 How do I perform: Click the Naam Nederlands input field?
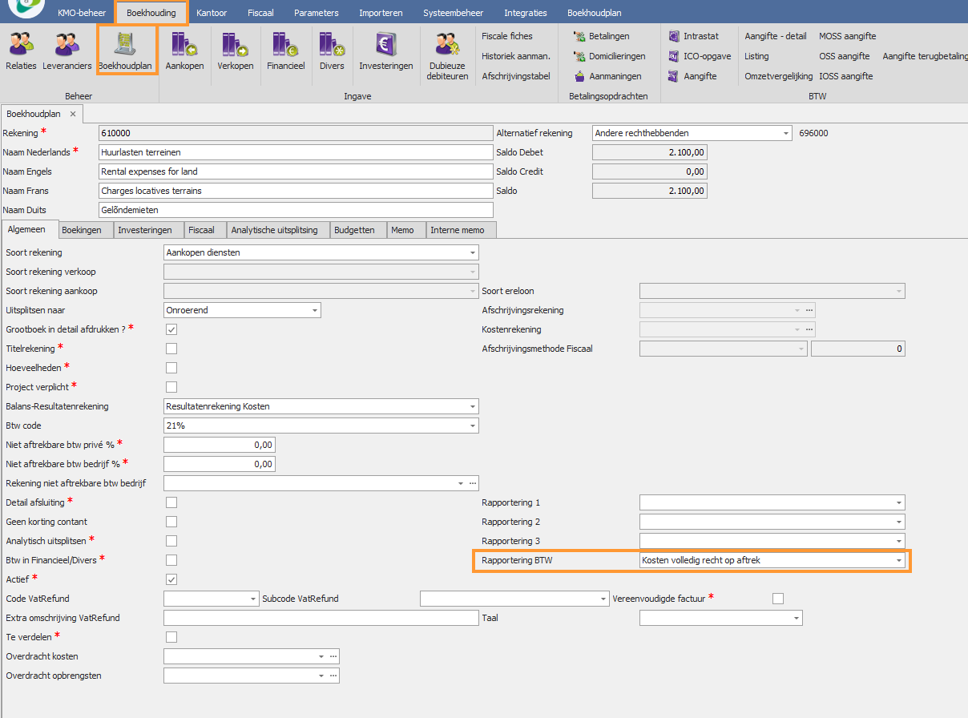(x=295, y=152)
